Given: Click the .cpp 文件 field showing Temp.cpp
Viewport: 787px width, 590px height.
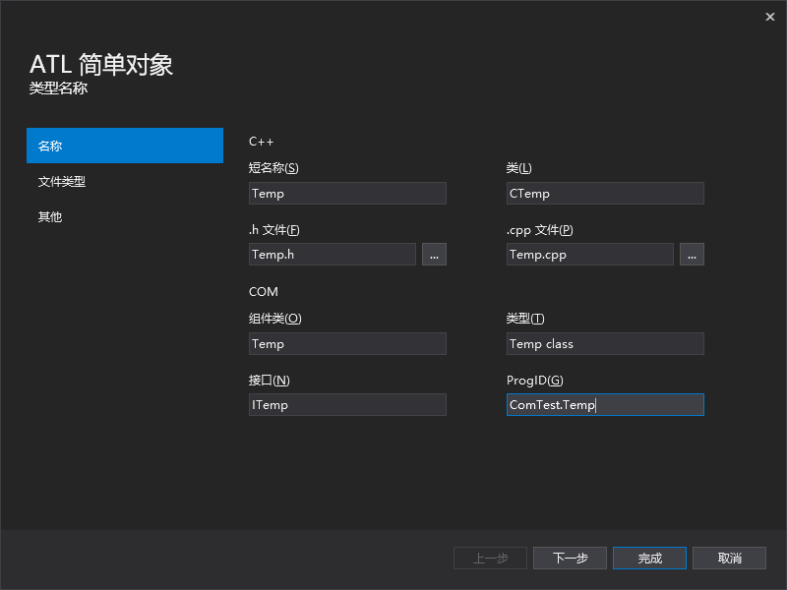Looking at the screenshot, I should coord(589,254).
